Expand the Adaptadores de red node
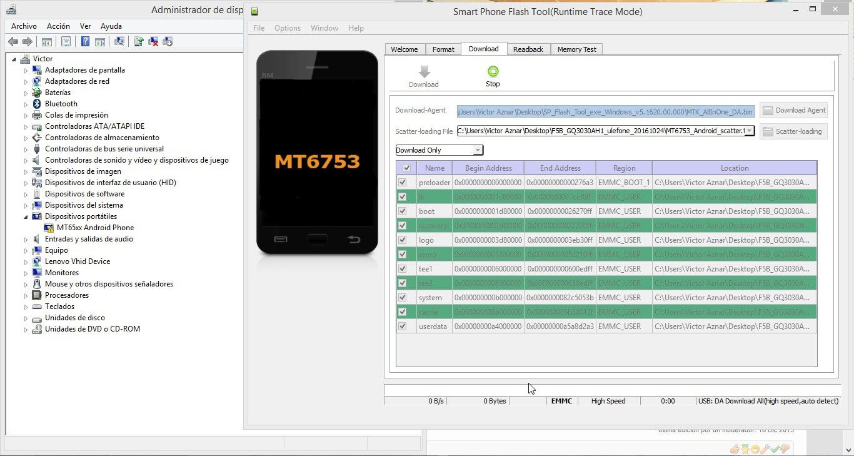This screenshot has width=854, height=456. [26, 81]
